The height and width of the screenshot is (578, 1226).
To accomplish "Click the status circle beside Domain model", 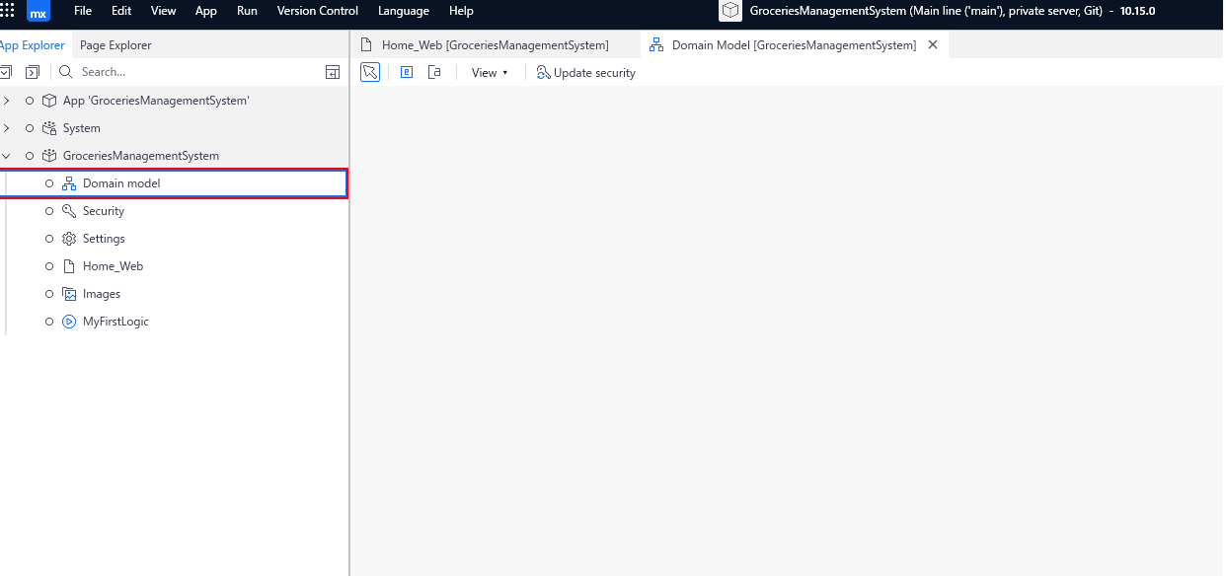I will [49, 183].
